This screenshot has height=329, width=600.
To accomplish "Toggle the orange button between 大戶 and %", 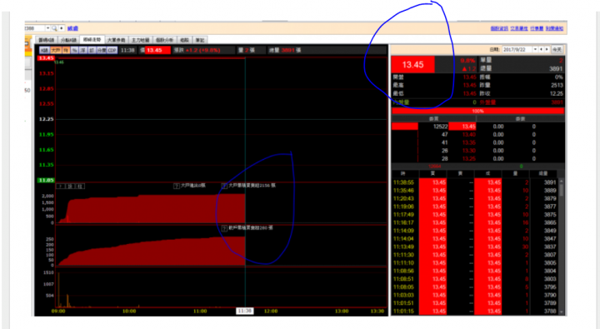I will coord(66,50).
